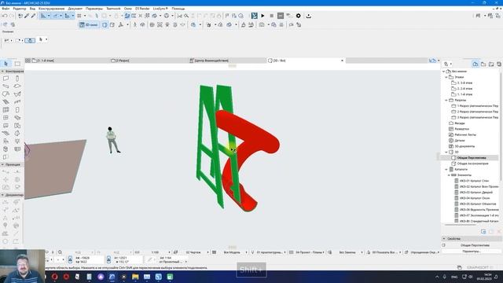
Task: Open the Конструирование menu
Action: pos(51,9)
